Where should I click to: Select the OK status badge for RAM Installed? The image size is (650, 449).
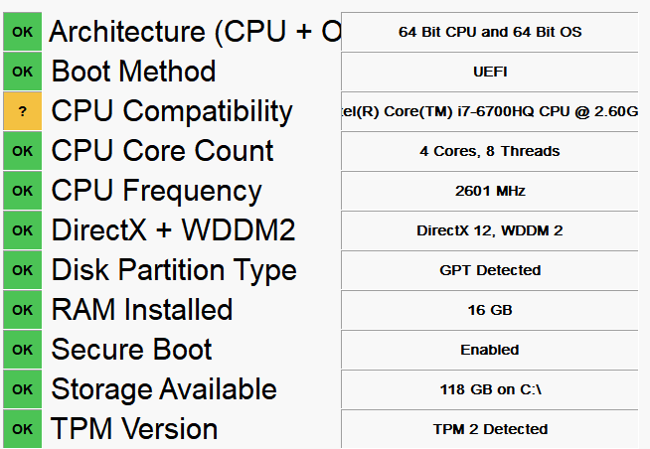pyautogui.click(x=23, y=310)
